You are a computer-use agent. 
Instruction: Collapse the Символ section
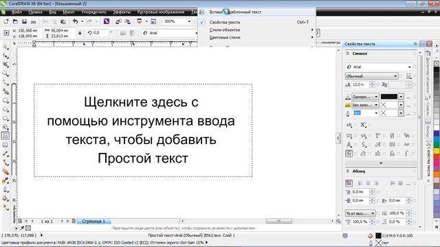click(348, 54)
